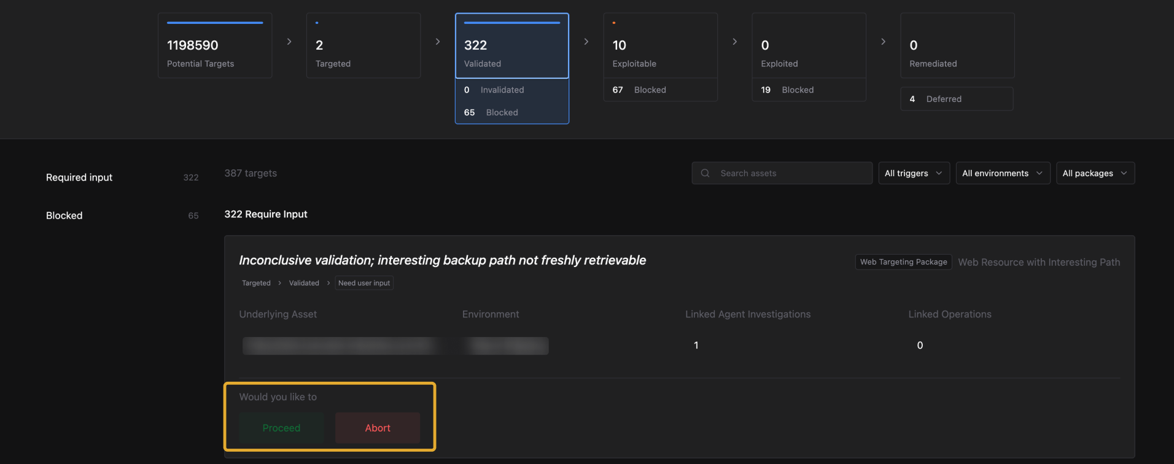Click the Targeted breadcrumb in the card
1174x464 pixels.
click(x=256, y=283)
